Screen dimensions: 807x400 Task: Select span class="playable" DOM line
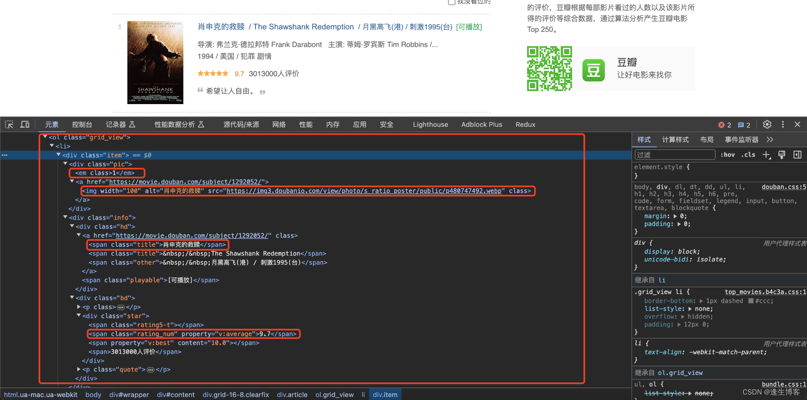[x=150, y=280]
